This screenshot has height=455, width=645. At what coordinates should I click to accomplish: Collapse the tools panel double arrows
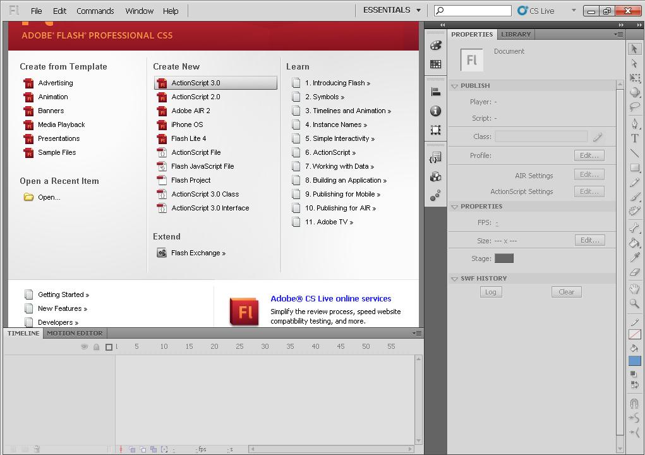pyautogui.click(x=639, y=25)
